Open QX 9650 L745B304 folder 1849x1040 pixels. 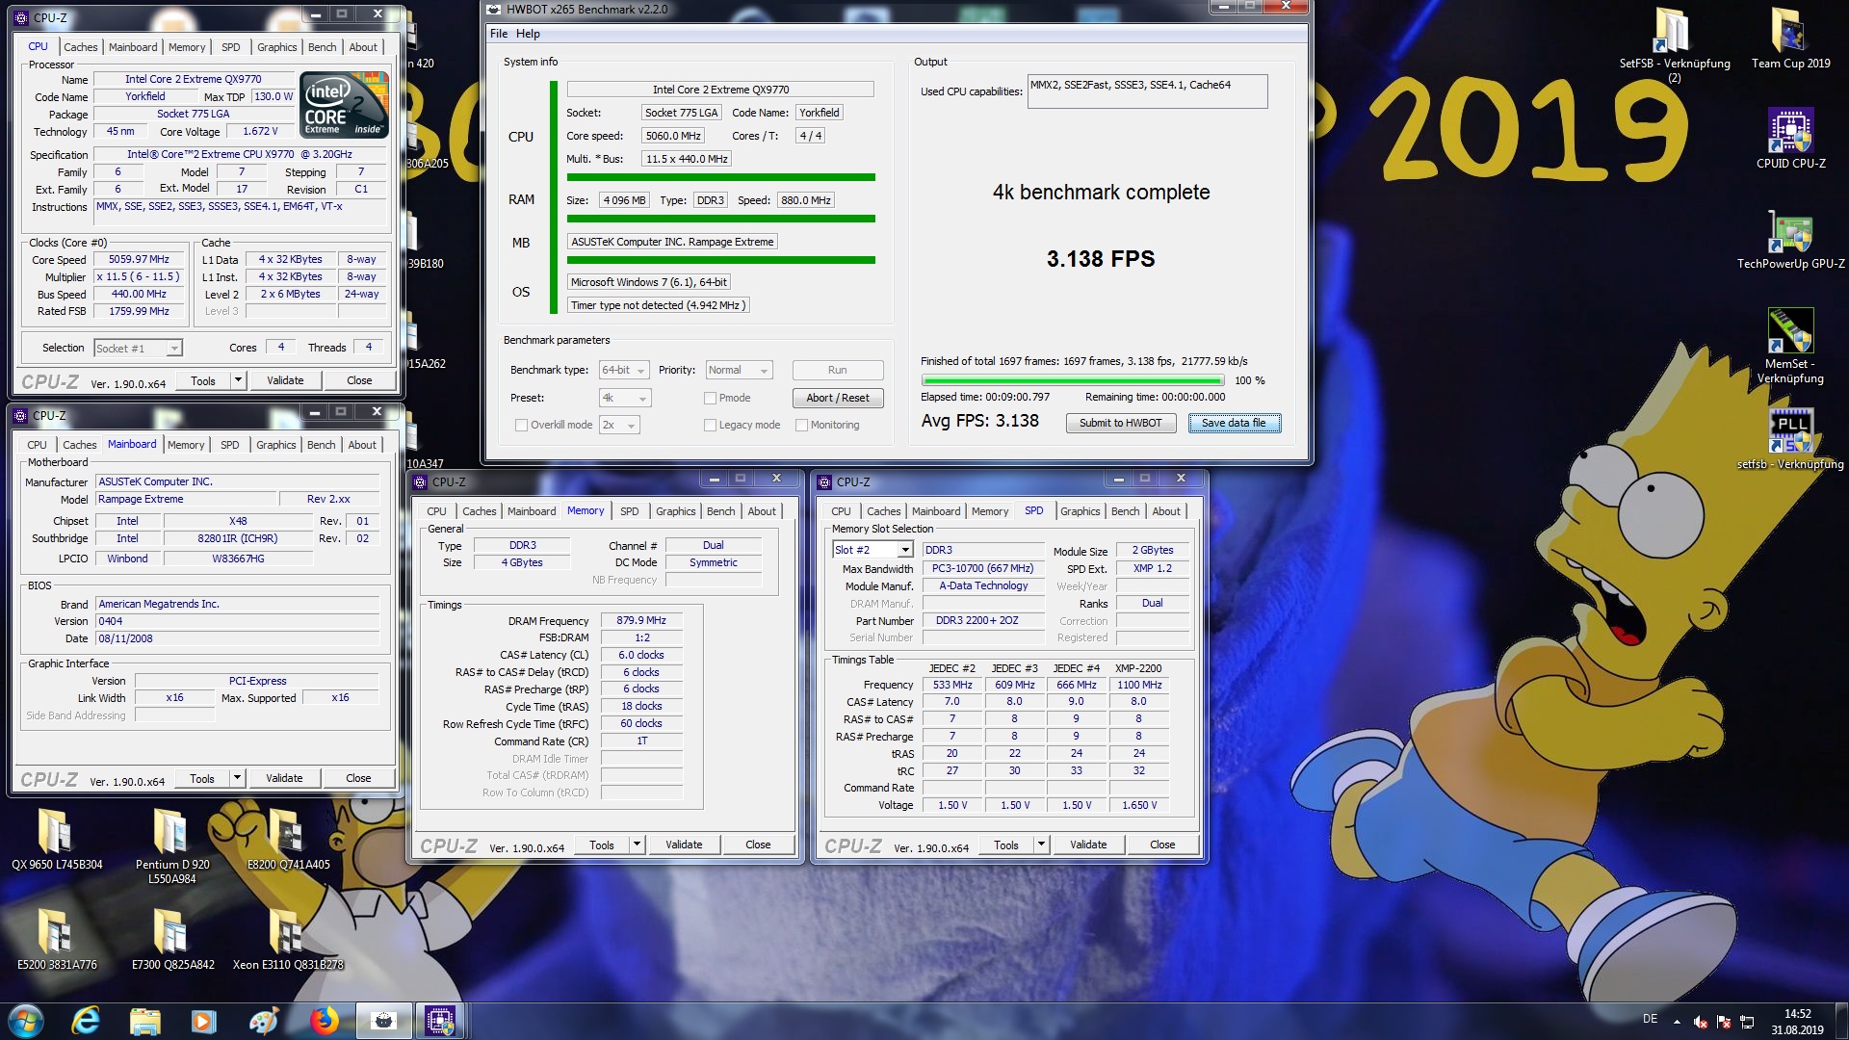[56, 839]
